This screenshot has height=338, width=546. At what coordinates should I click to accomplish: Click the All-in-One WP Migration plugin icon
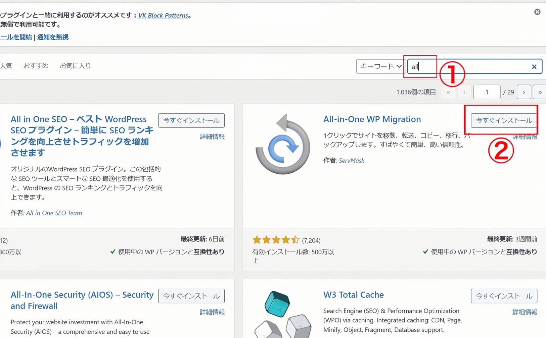[283, 144]
